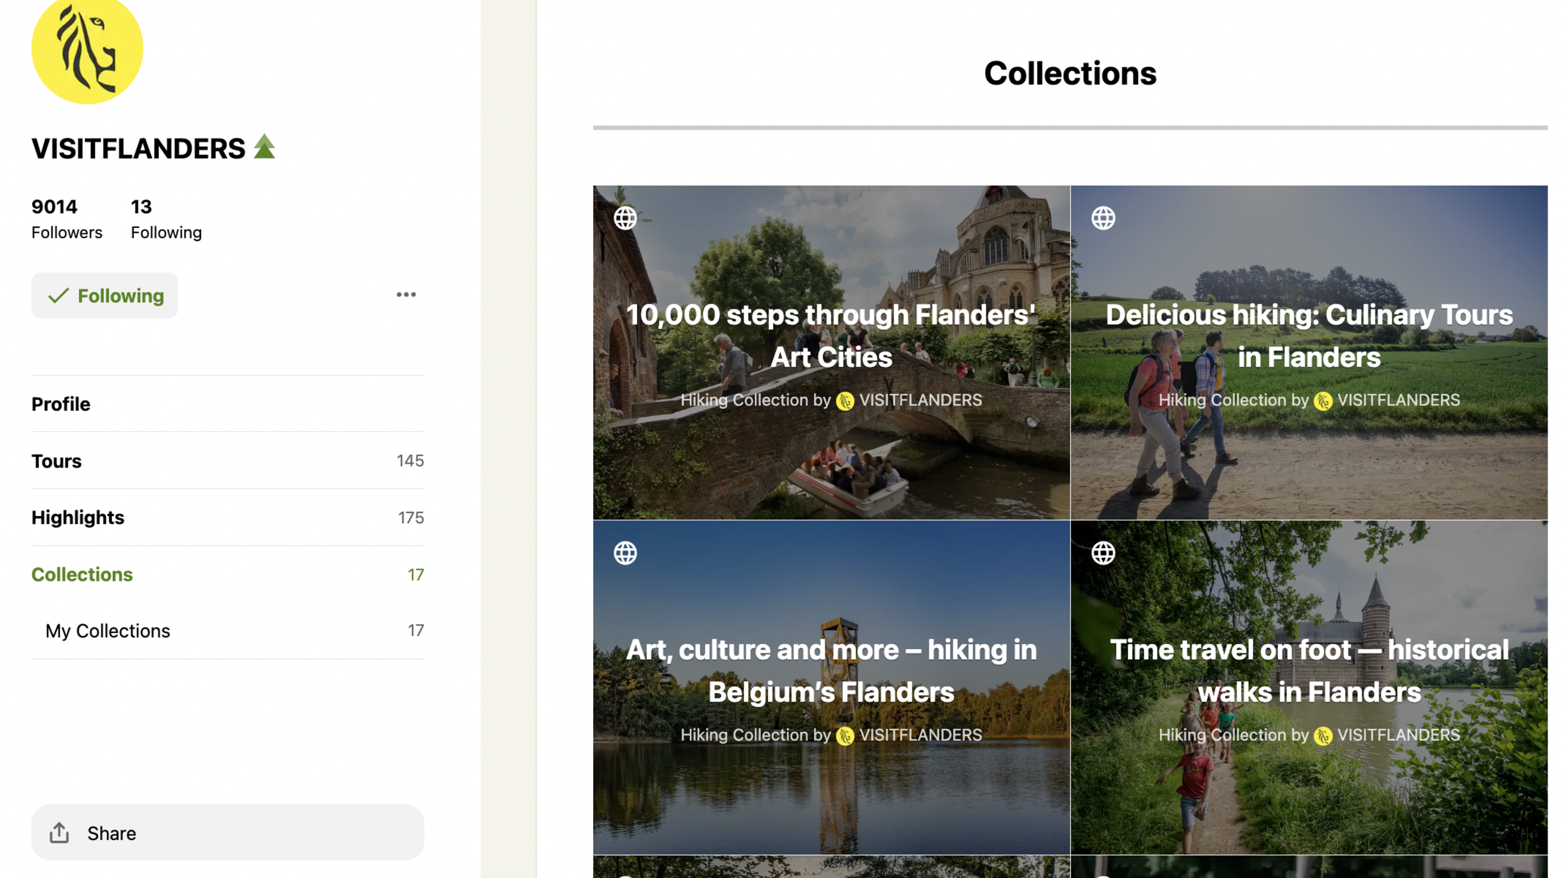Select My Collections sub-item
This screenshot has width=1561, height=878.
[x=227, y=631]
